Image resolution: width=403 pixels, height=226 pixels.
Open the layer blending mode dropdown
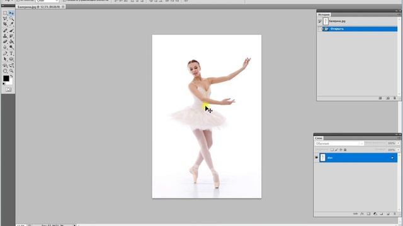click(339, 144)
